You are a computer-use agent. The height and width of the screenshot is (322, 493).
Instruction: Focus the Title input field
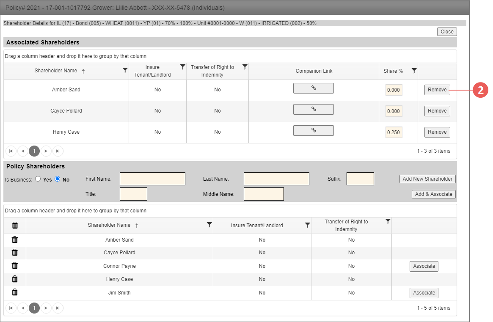click(x=133, y=194)
